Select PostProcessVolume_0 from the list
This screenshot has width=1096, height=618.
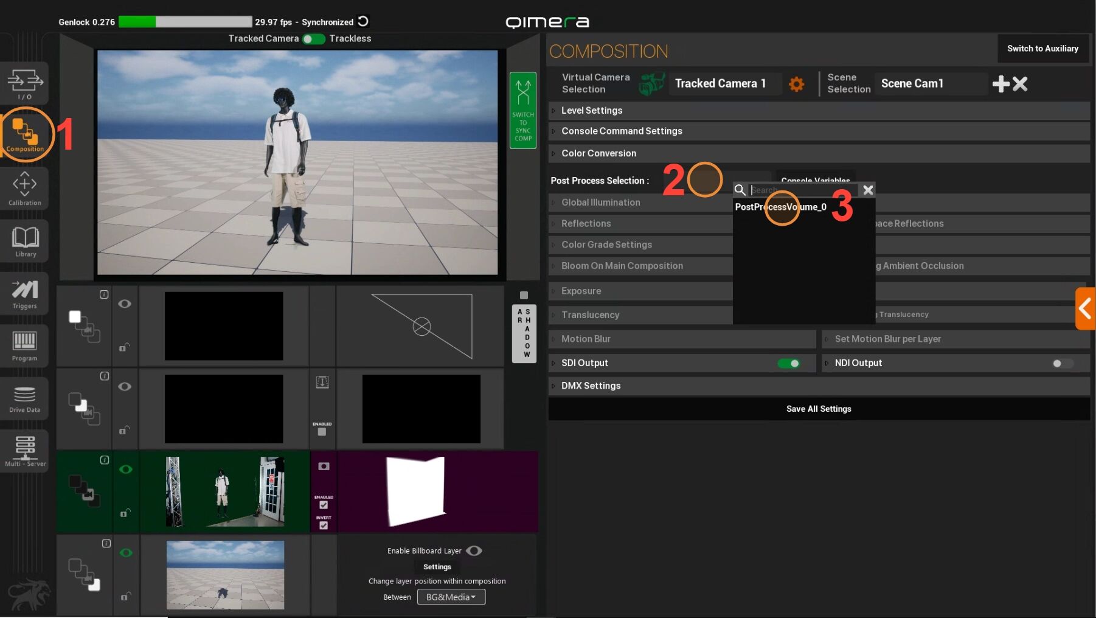(780, 207)
